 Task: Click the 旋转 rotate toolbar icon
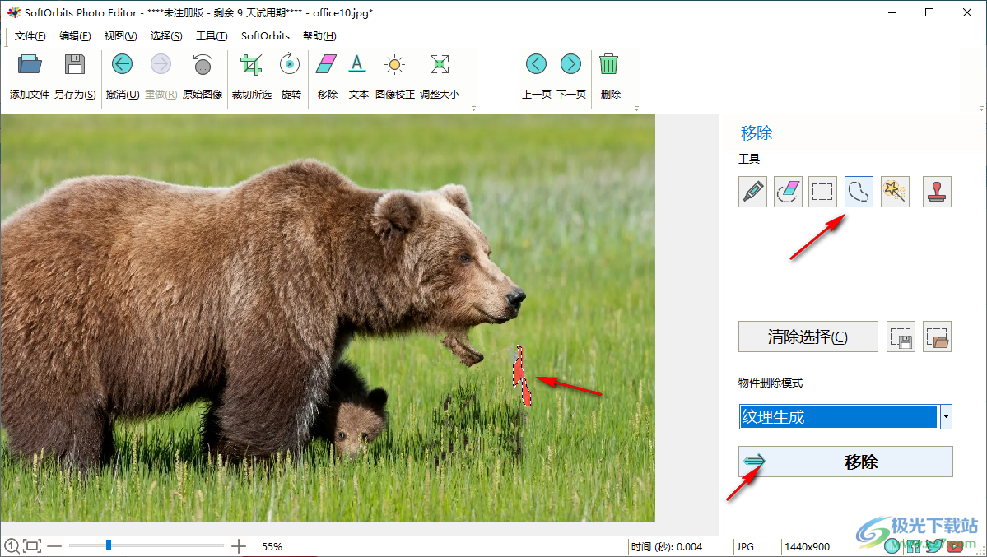pos(290,63)
